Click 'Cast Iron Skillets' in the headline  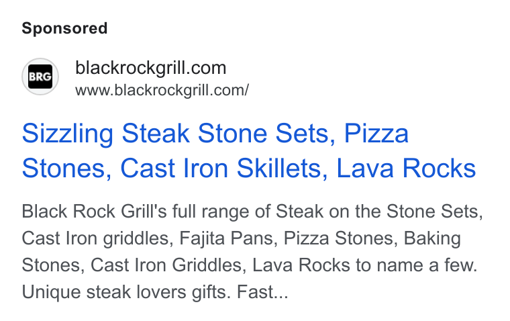coord(224,169)
